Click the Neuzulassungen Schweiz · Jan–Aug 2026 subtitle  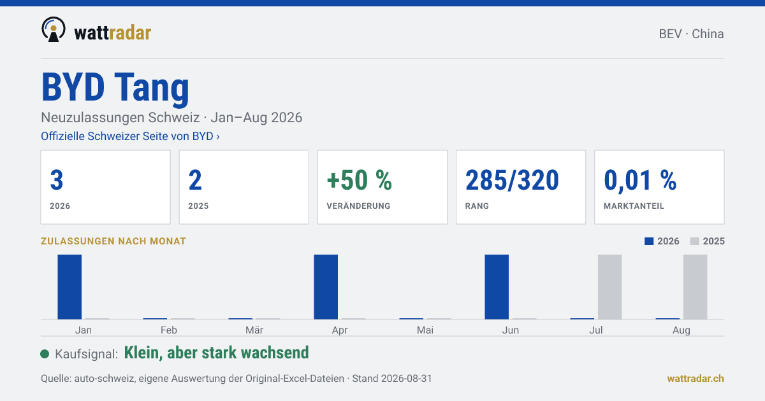(x=171, y=118)
